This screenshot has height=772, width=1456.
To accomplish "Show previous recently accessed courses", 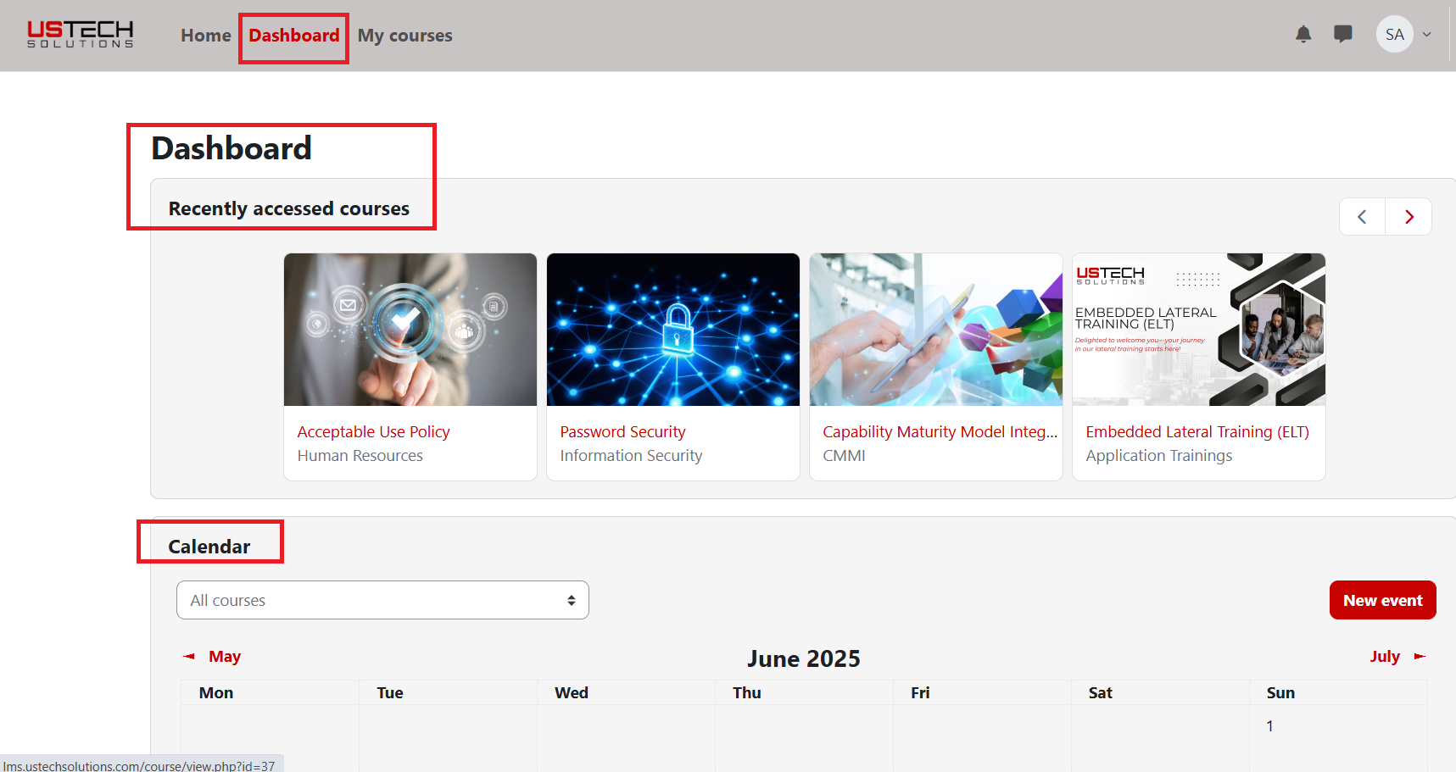I will 1362,217.
